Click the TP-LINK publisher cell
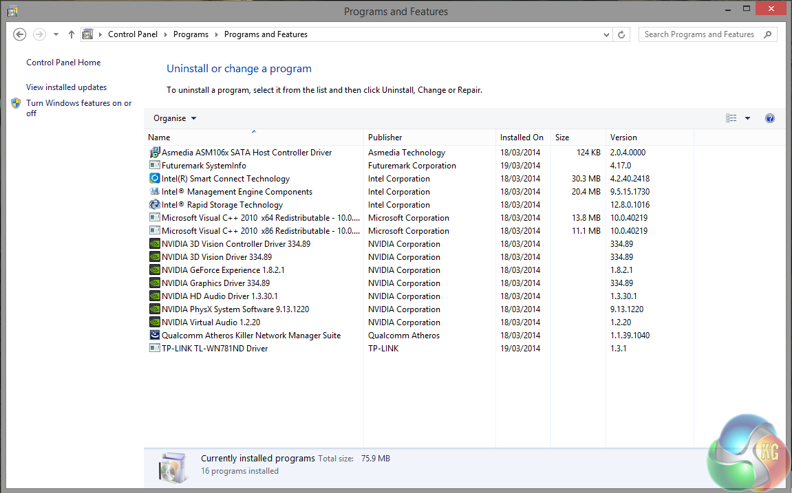Image resolution: width=792 pixels, height=493 pixels. point(383,349)
